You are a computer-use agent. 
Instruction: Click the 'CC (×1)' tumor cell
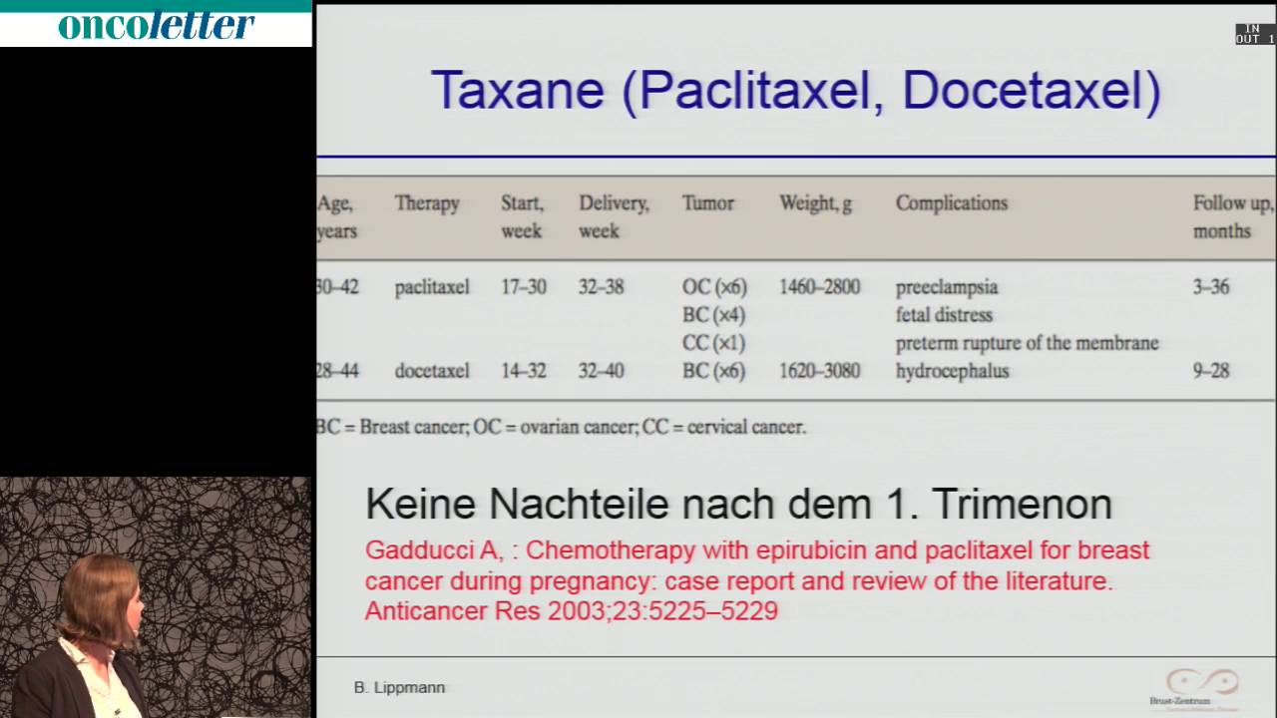point(714,343)
